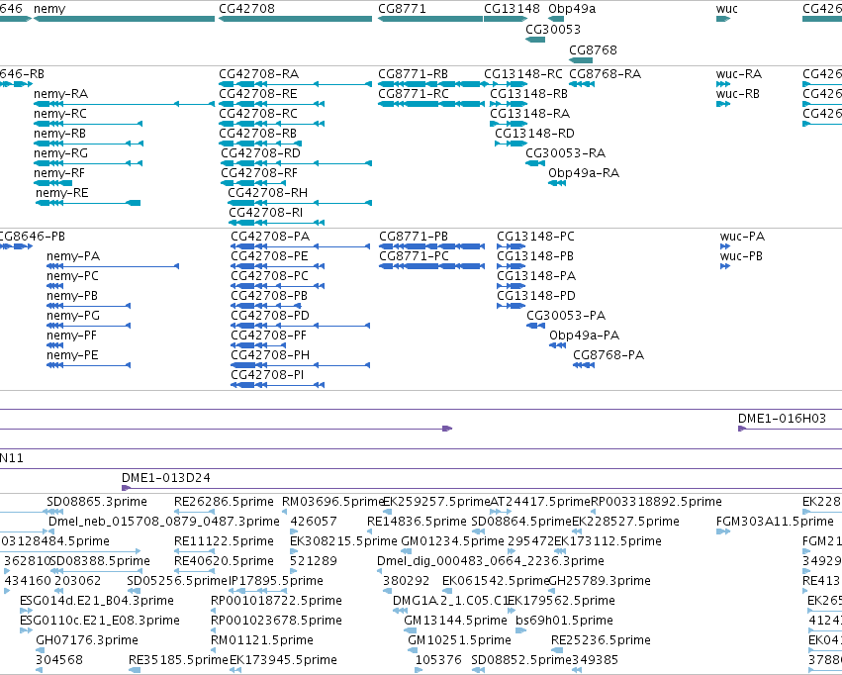The image size is (842, 675).
Task: Open the nemy-RF transcript label
Action: (59, 173)
